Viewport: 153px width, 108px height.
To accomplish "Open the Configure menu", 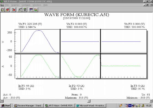I will point(26,5).
